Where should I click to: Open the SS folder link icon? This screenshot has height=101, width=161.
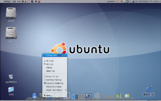pos(149,89)
